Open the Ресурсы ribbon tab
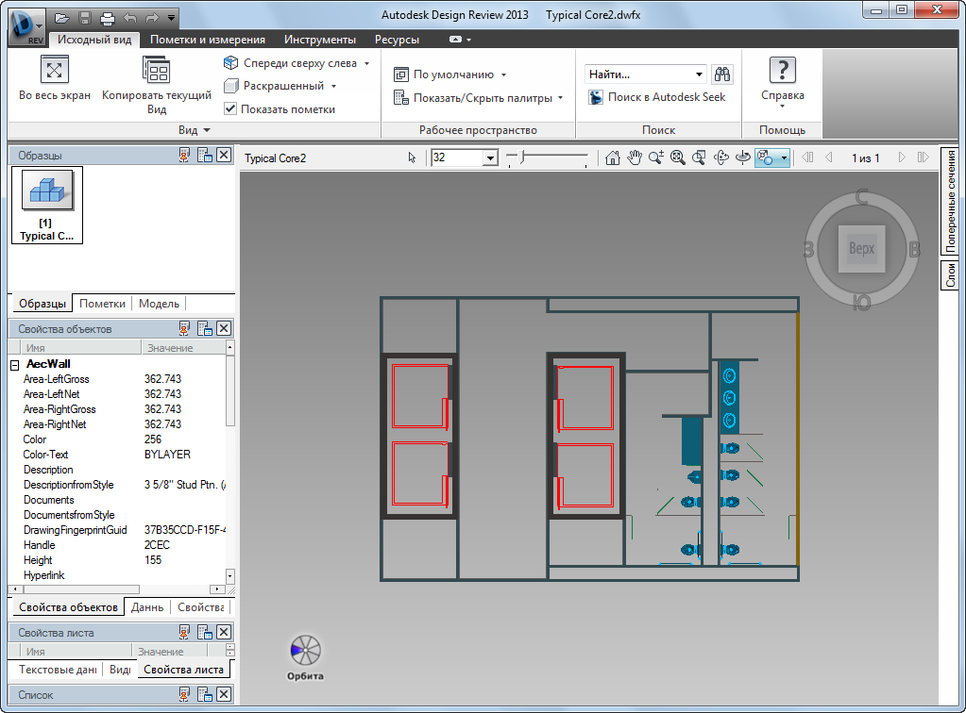Image resolution: width=966 pixels, height=713 pixels. pyautogui.click(x=397, y=40)
